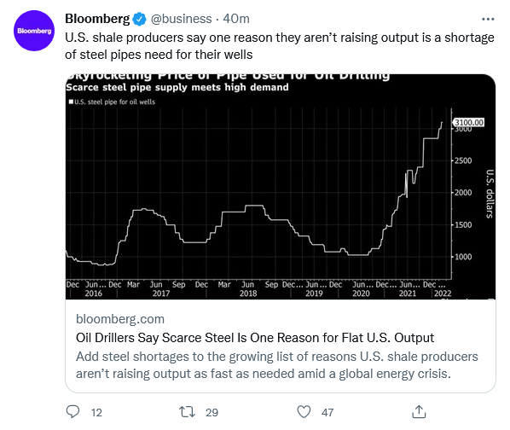Viewport: 510px width, 430px height.
Task: Click the 3100.00 price label on chart
Action: click(468, 122)
